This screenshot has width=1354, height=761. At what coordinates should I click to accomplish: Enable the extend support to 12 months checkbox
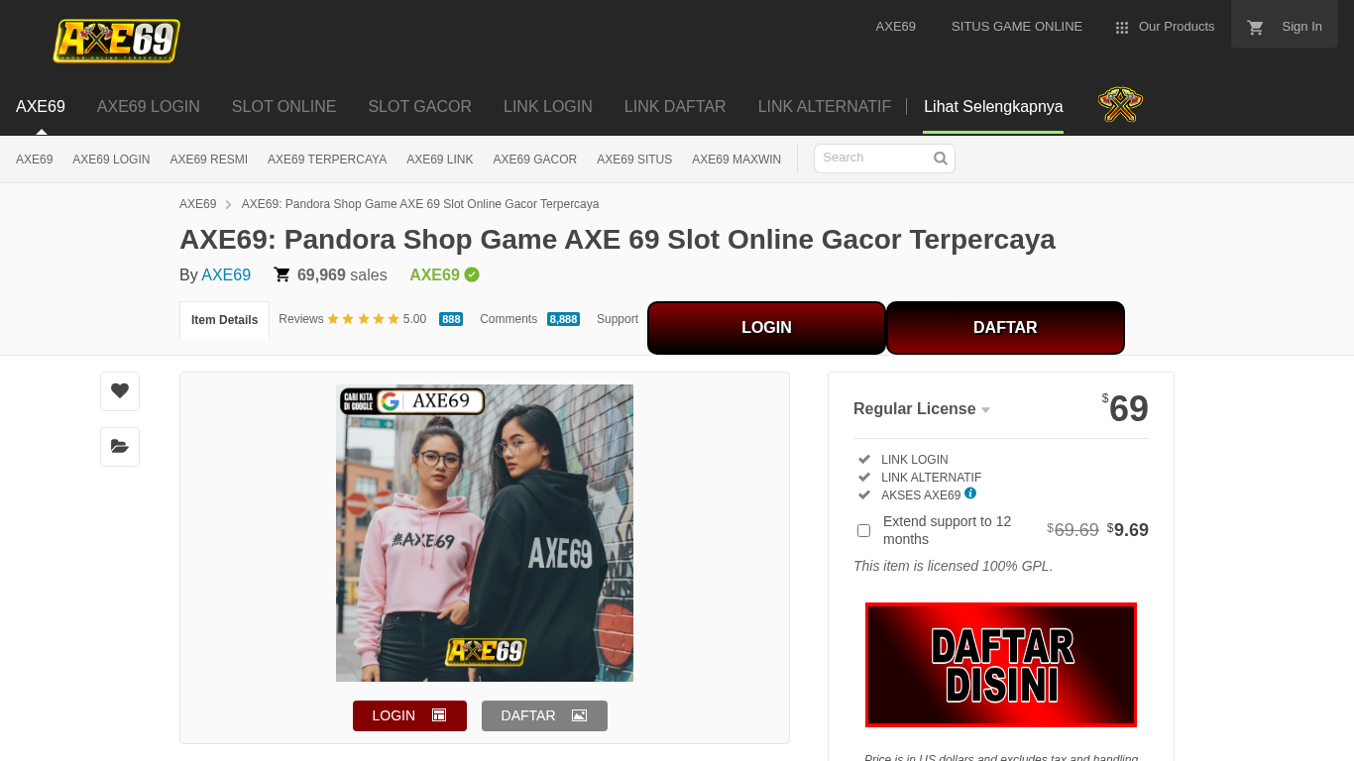pos(863,531)
